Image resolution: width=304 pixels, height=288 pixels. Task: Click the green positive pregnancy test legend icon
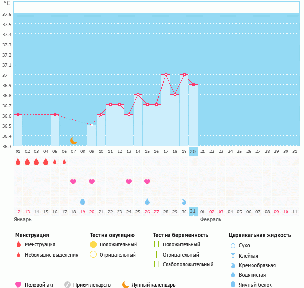point(156,245)
